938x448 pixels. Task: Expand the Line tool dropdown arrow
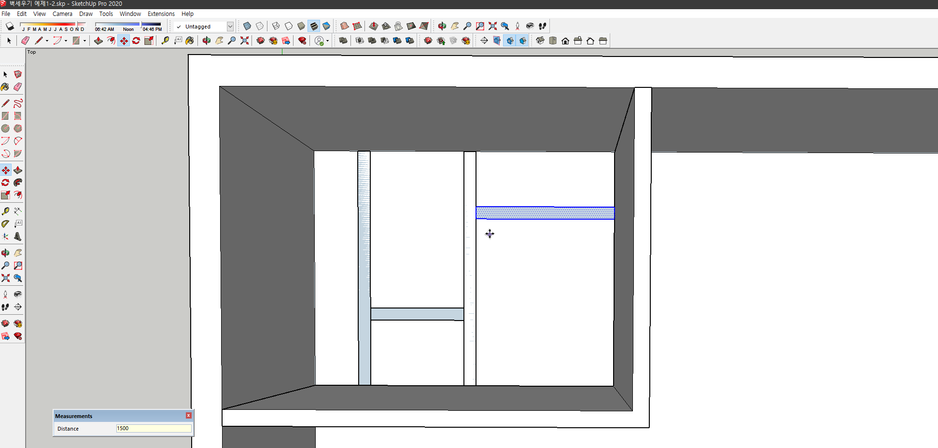pyautogui.click(x=47, y=41)
